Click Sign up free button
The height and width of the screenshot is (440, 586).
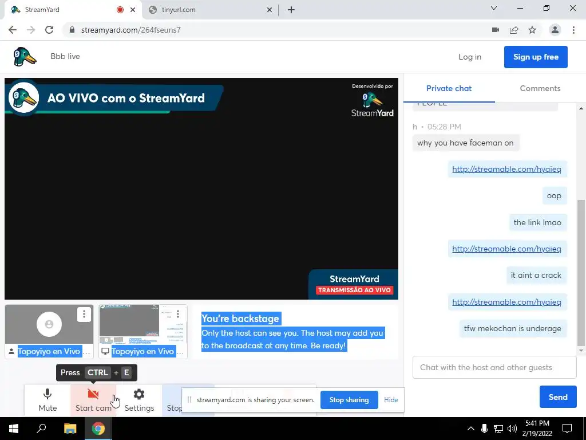coord(536,57)
